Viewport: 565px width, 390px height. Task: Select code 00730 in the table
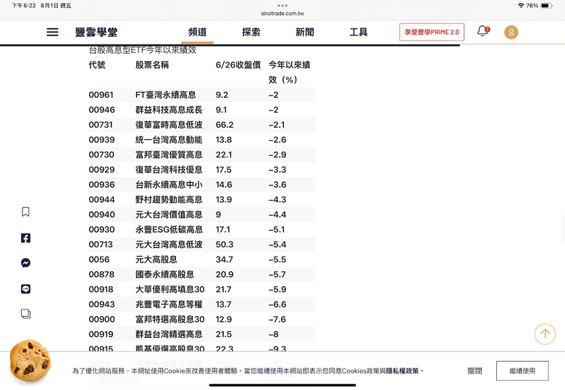[101, 154]
